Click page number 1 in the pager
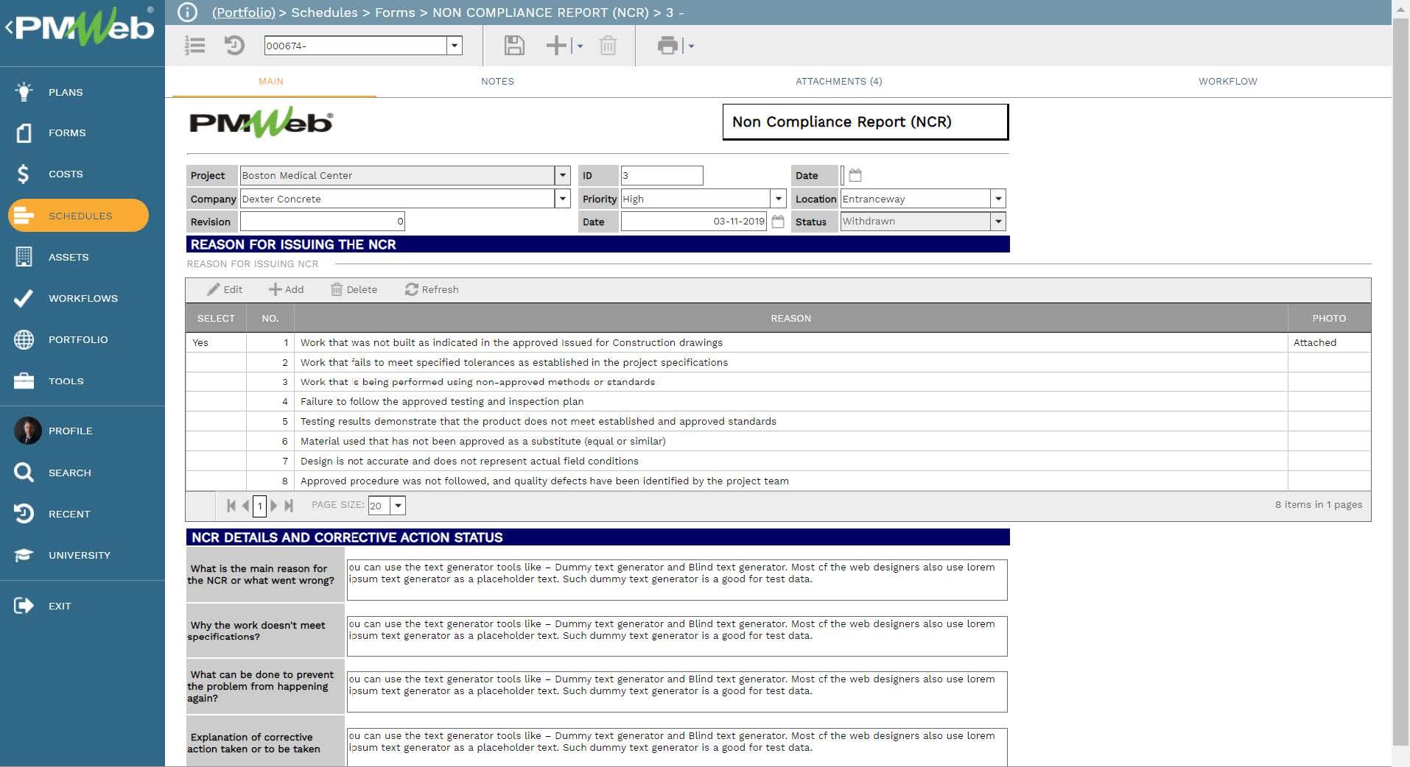The image size is (1410, 767). pyautogui.click(x=259, y=506)
